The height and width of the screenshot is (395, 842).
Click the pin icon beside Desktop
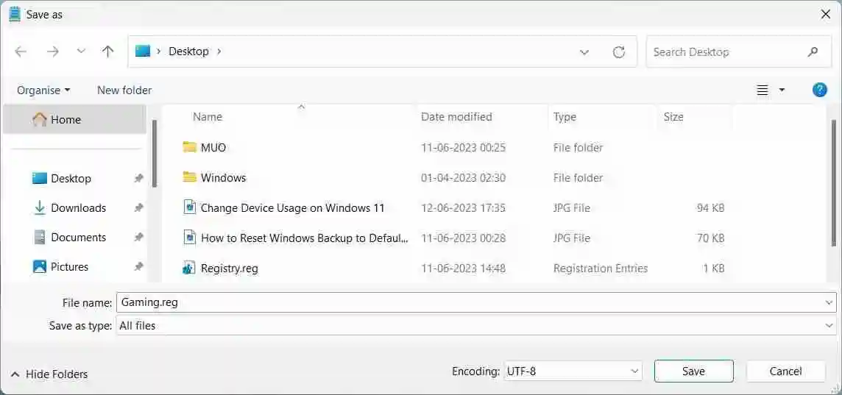[x=138, y=178]
